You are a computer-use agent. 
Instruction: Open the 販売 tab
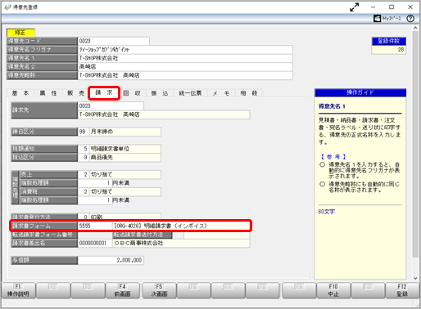point(76,93)
